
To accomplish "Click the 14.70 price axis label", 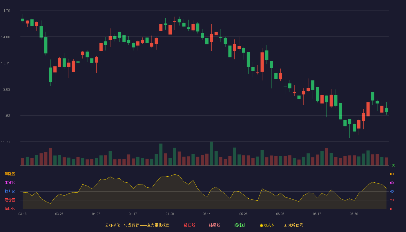I will (6, 11).
